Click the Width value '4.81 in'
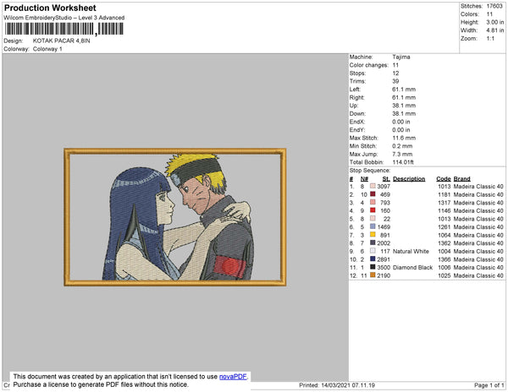Image resolution: width=508 pixels, height=392 pixels. 495,30
